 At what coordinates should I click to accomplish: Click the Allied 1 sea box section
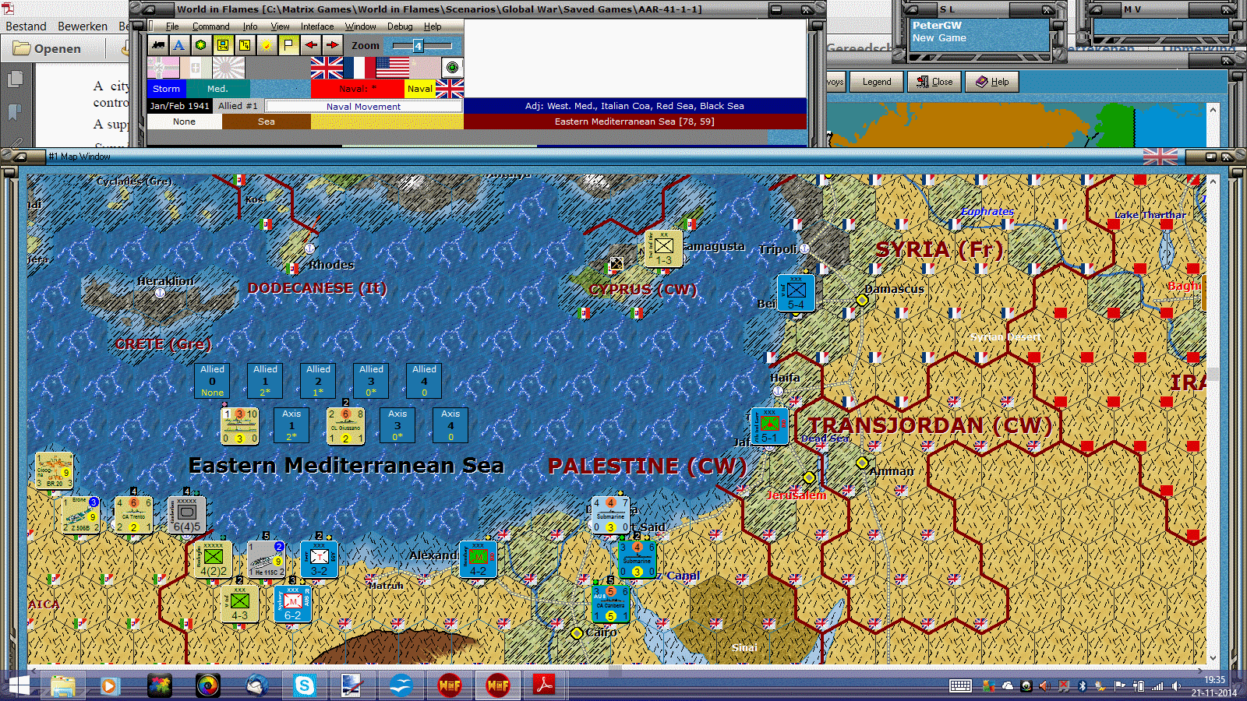(265, 381)
